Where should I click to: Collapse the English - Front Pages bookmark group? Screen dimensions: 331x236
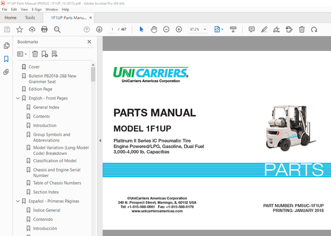click(18, 98)
